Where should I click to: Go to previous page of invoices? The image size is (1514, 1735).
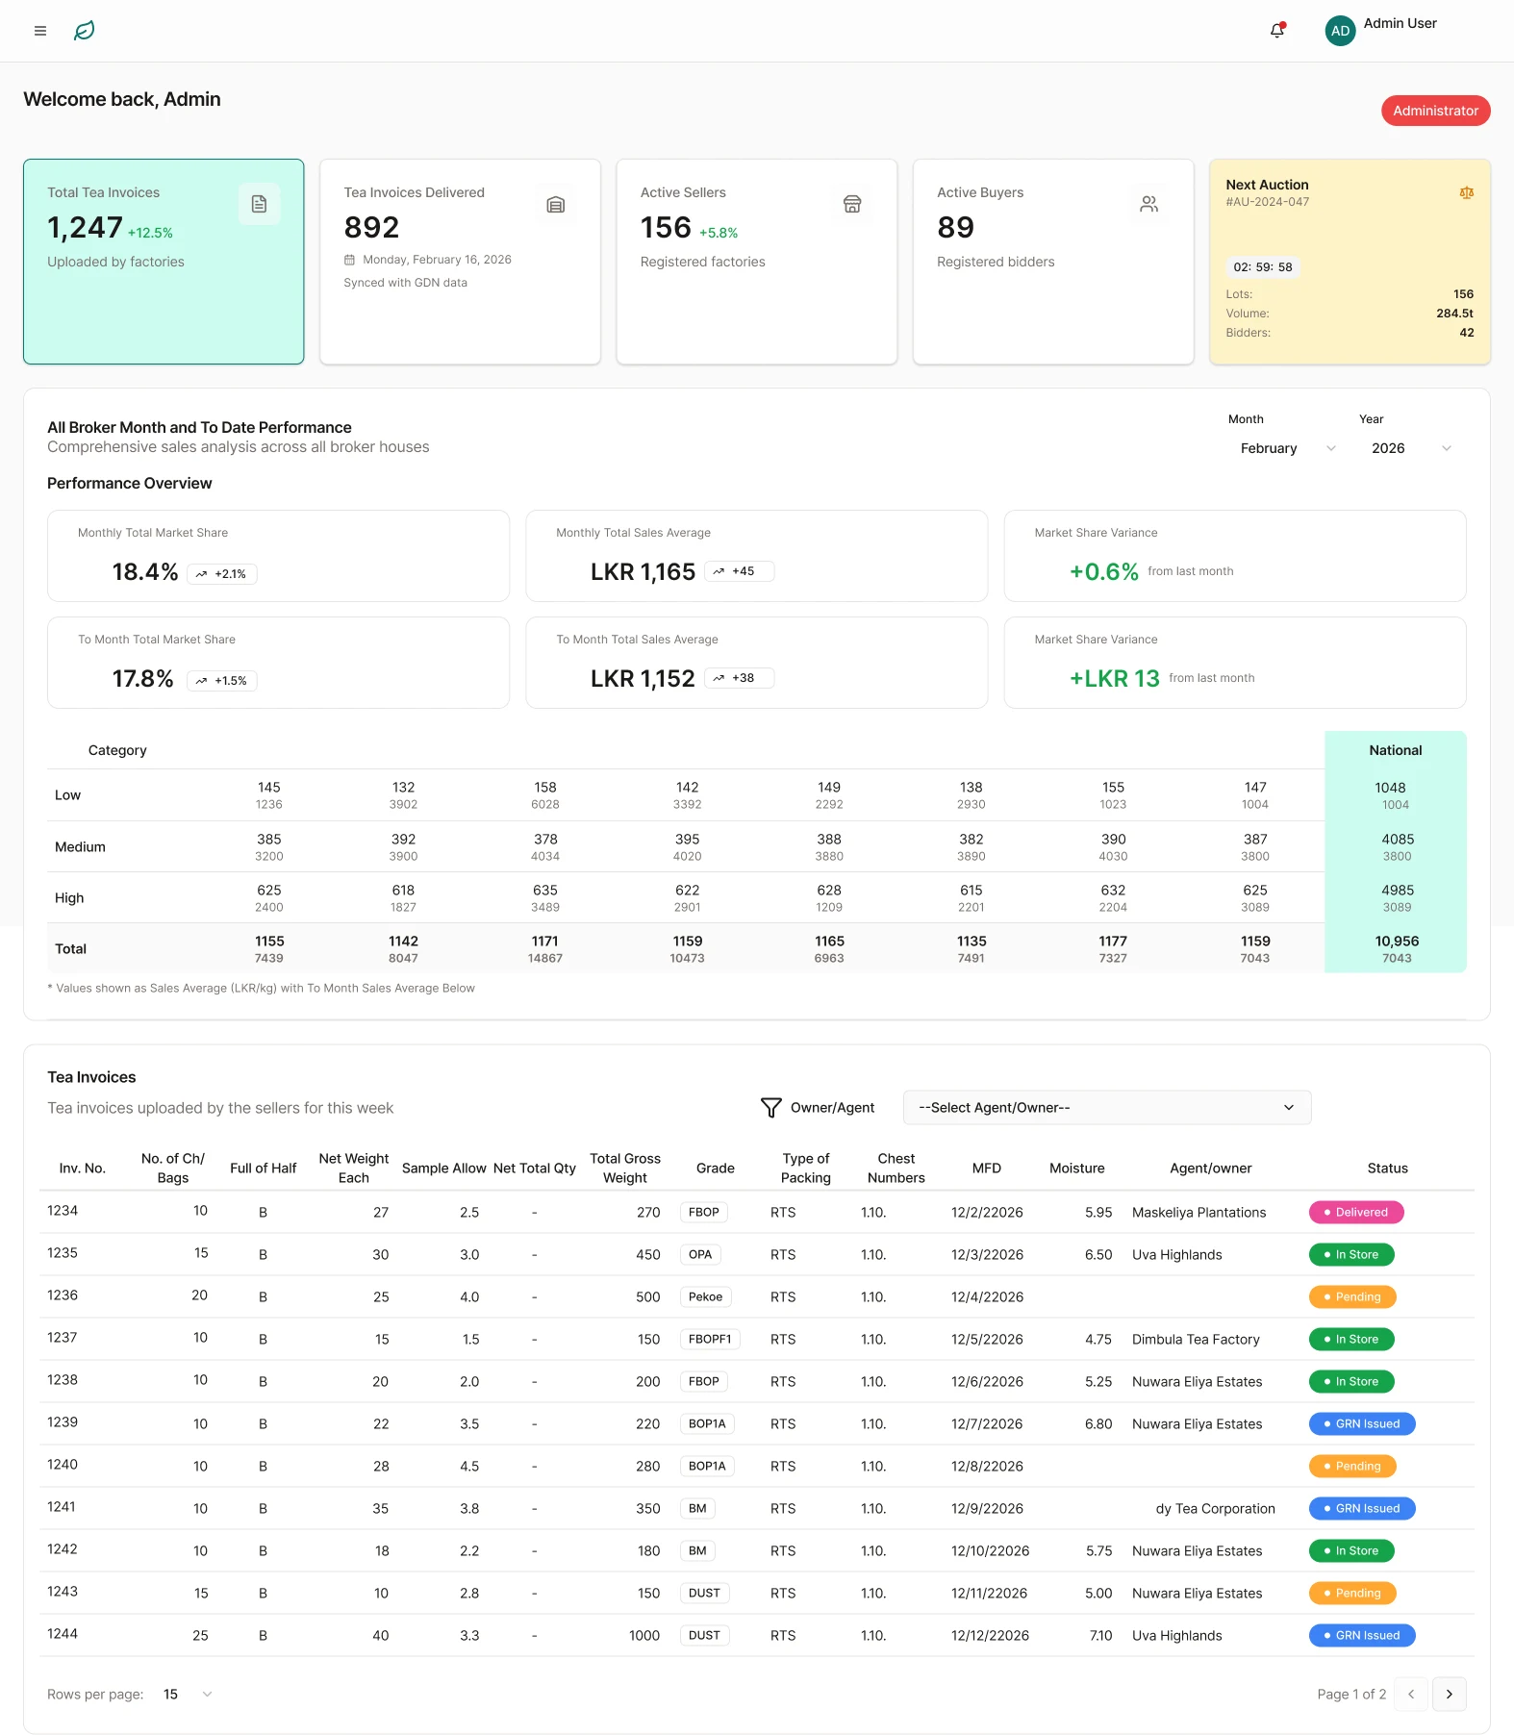tap(1411, 1695)
